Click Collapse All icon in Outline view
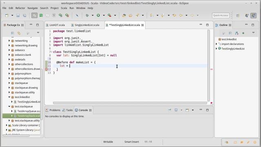 [x=230, y=33]
